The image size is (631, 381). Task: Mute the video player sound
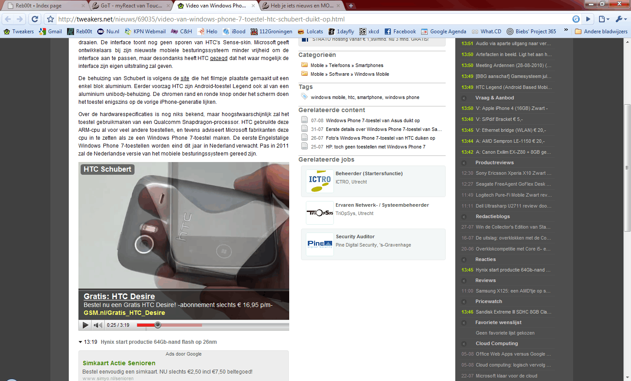[x=98, y=325]
